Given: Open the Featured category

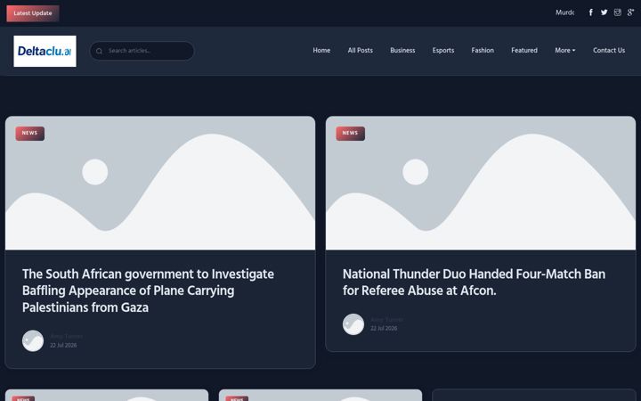Looking at the screenshot, I should coord(524,50).
